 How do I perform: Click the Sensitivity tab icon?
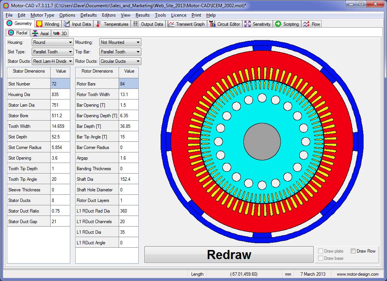[248, 24]
